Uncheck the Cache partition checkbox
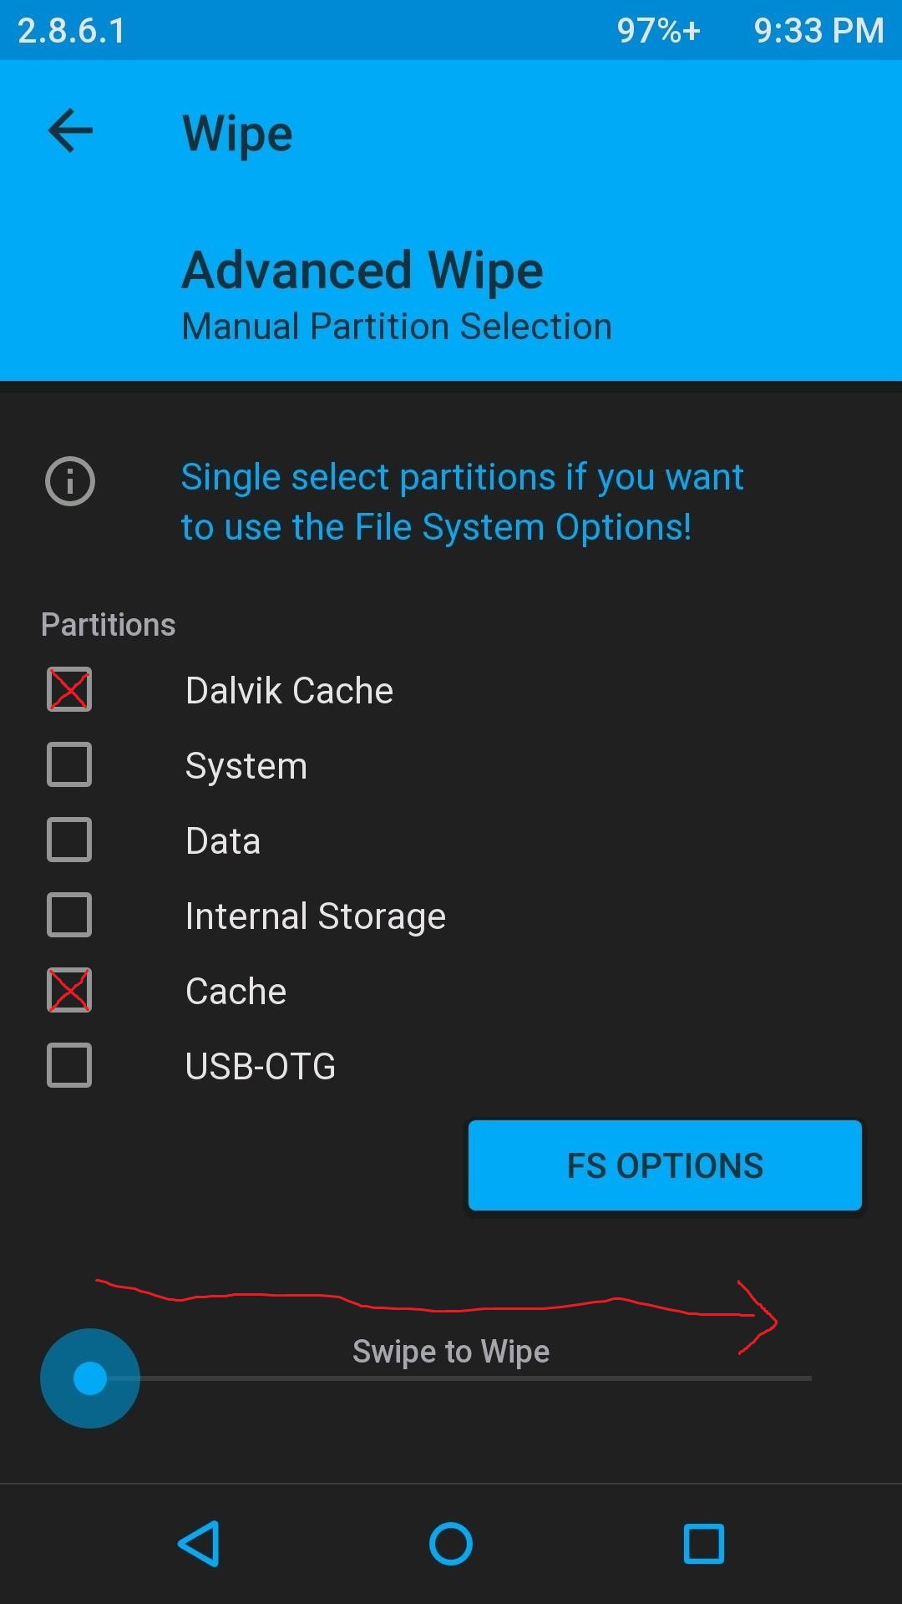Image resolution: width=902 pixels, height=1604 pixels. click(x=69, y=990)
